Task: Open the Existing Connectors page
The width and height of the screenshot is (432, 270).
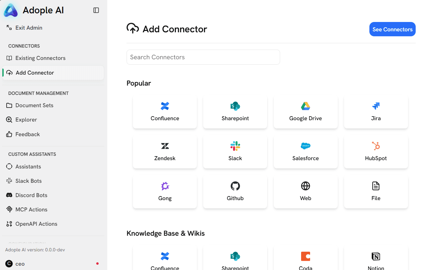Action: [53, 58]
